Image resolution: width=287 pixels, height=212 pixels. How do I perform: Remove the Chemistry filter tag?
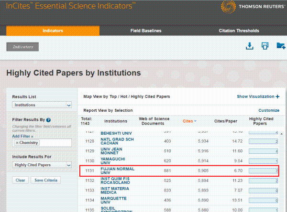17,143
